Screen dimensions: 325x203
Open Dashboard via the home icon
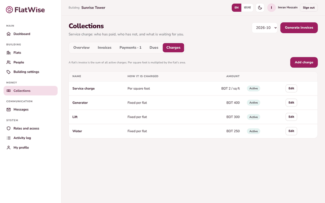(x=8, y=34)
